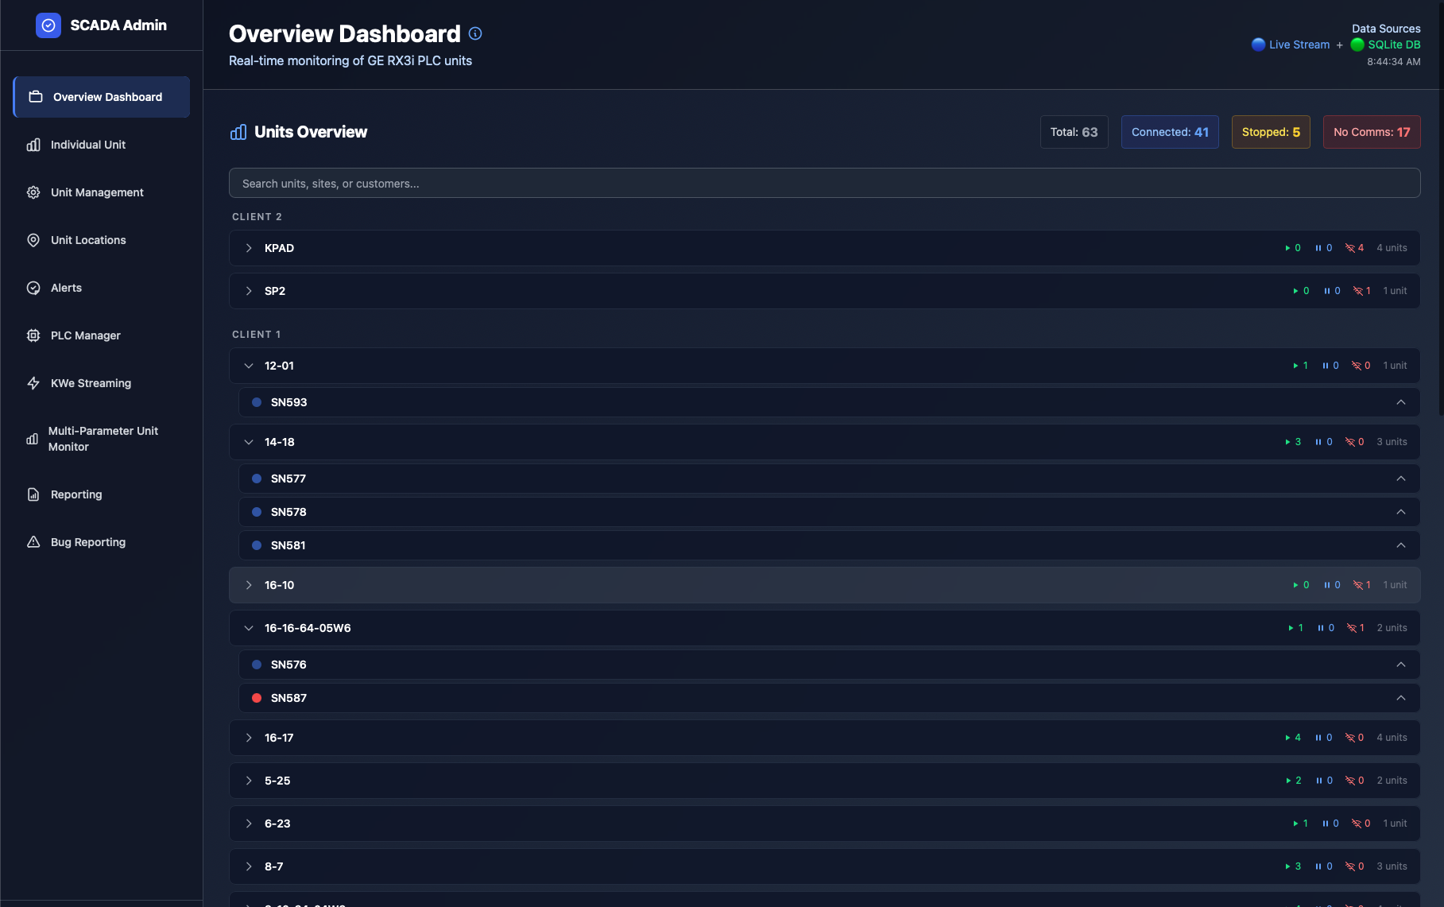Click the Live Stream data source label
Viewport: 1444px width, 907px height.
1299,45
